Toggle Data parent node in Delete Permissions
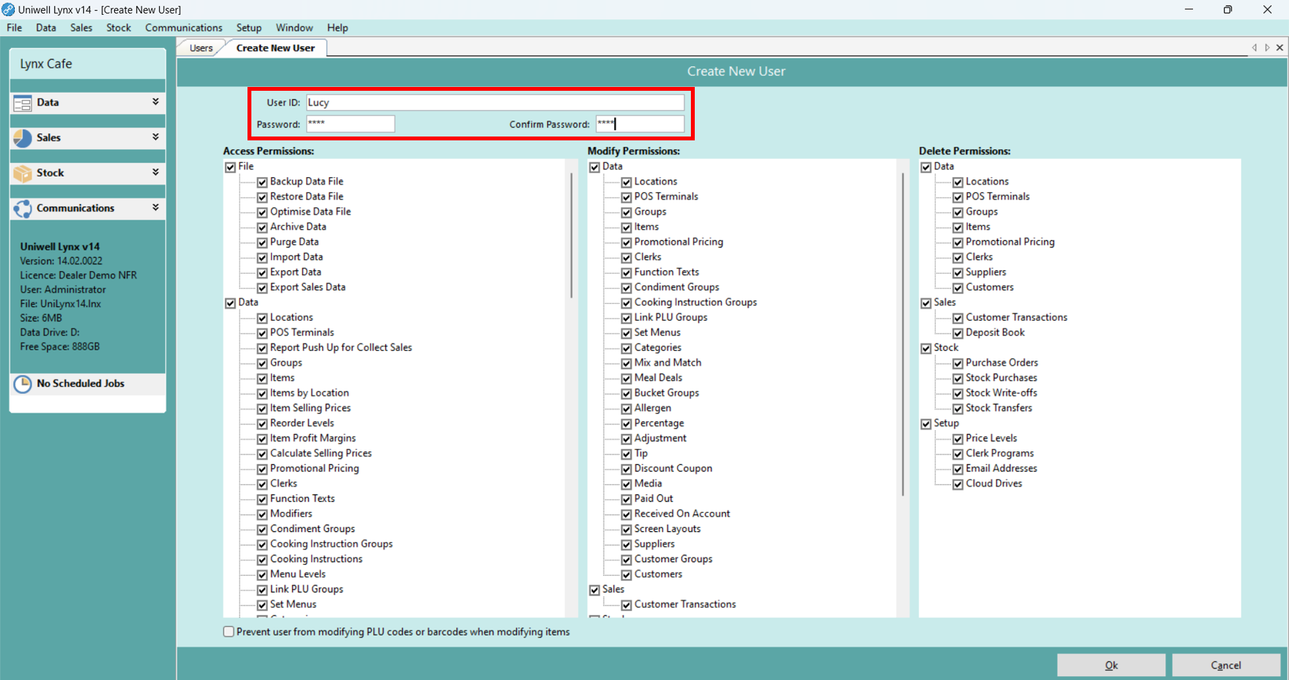 pos(926,167)
